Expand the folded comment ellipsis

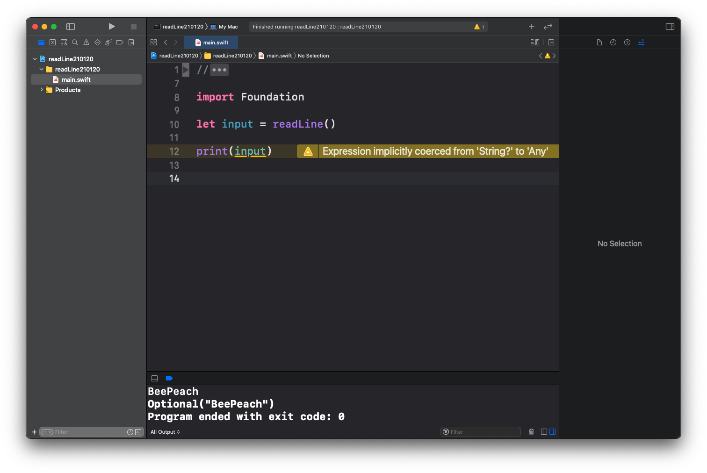click(219, 70)
